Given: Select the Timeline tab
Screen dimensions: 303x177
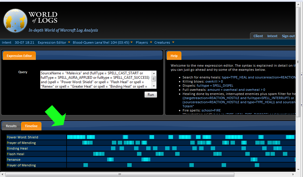Looking at the screenshot, I should 31,126.
